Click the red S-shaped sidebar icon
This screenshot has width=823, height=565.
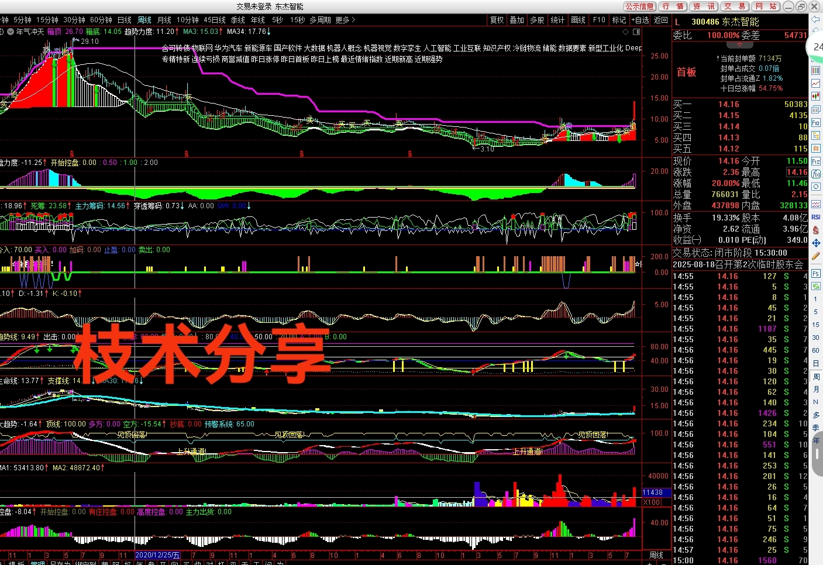815,230
